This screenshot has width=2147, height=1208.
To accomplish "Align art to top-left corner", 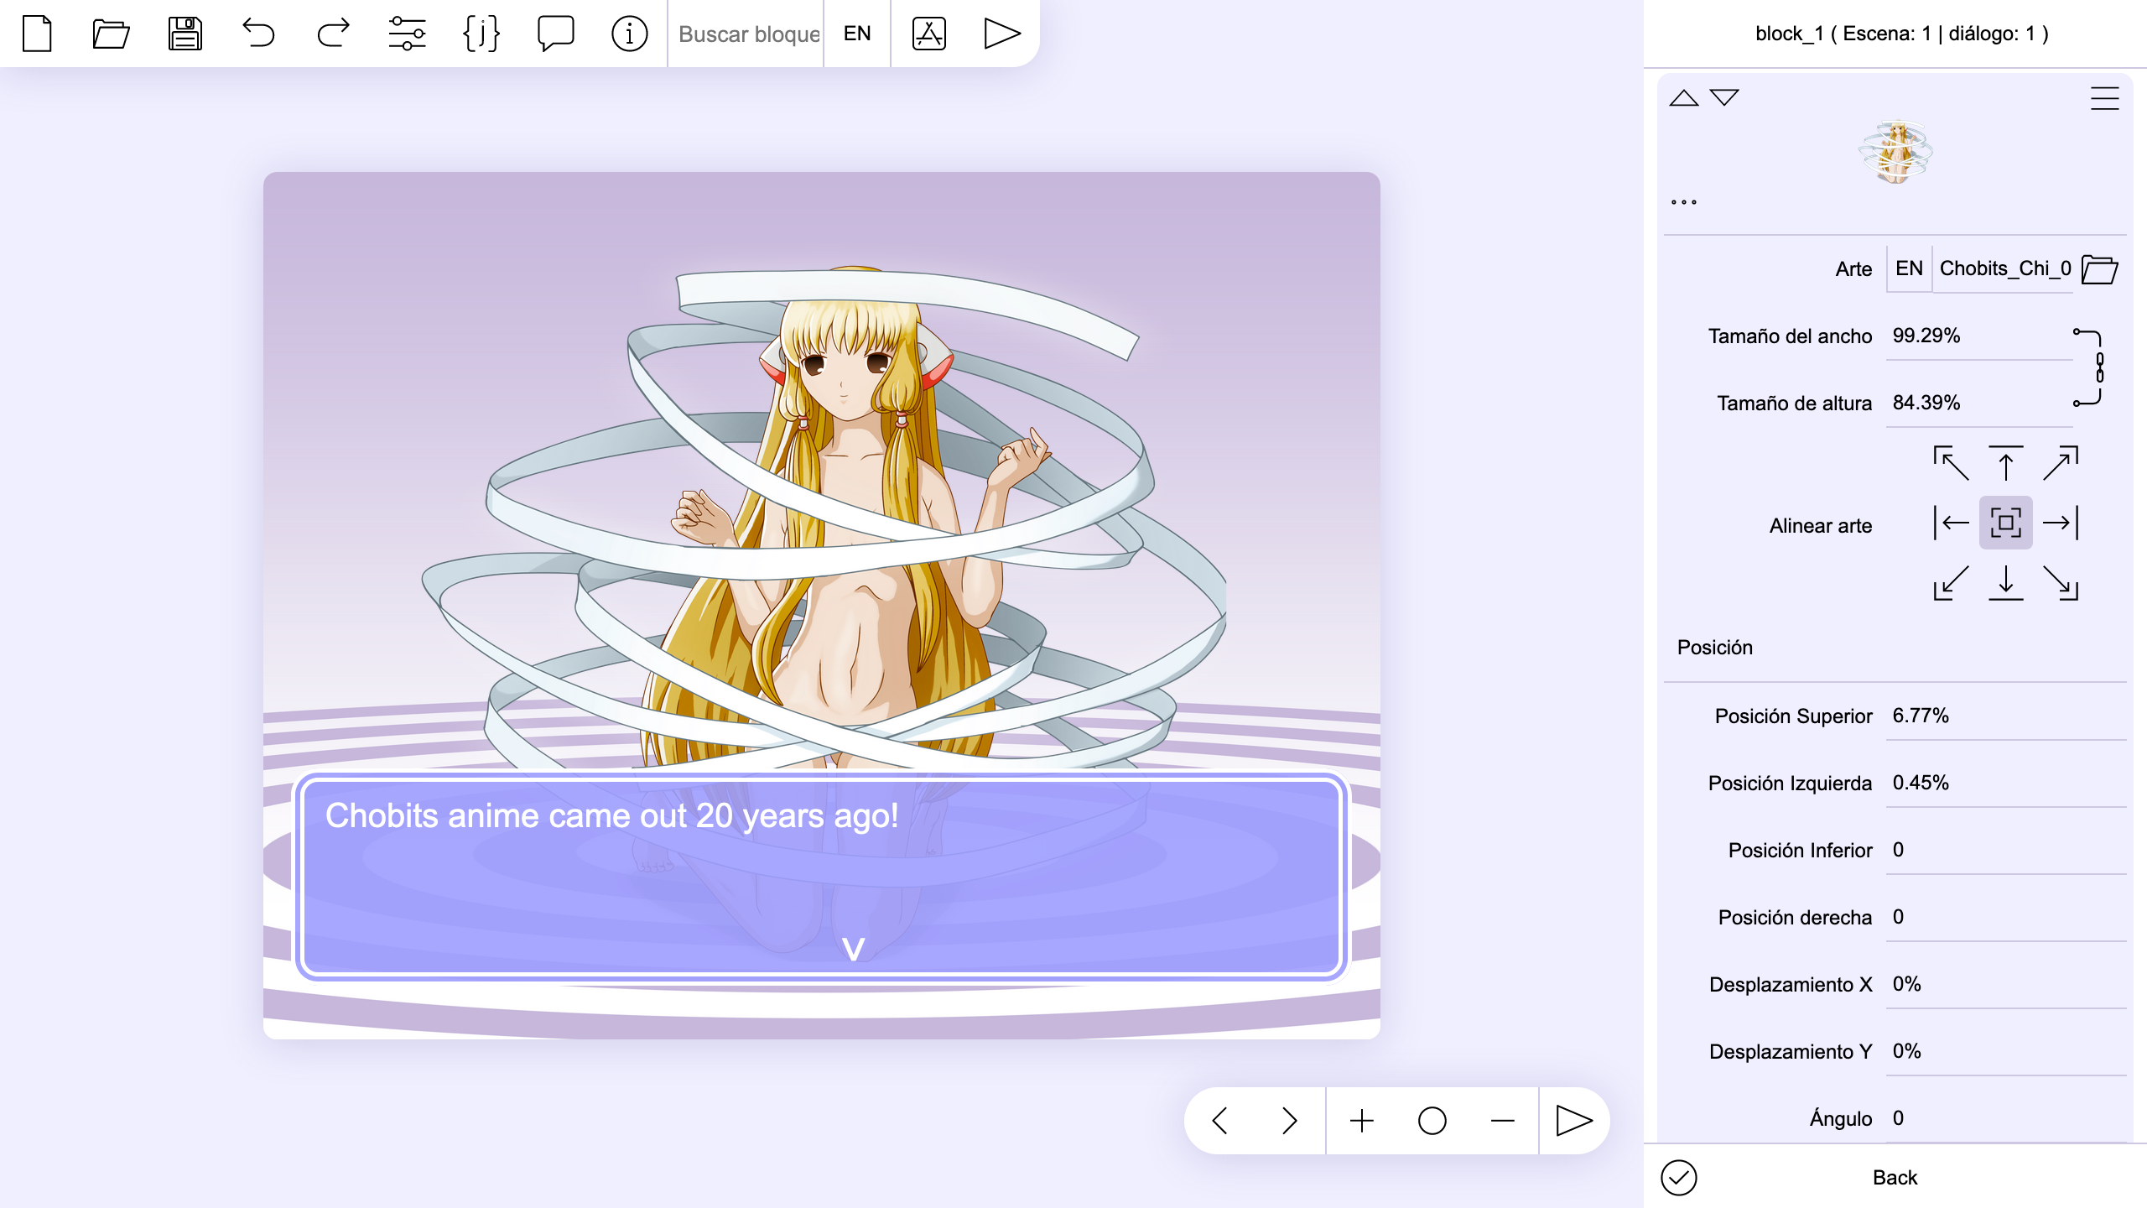I will (1951, 463).
